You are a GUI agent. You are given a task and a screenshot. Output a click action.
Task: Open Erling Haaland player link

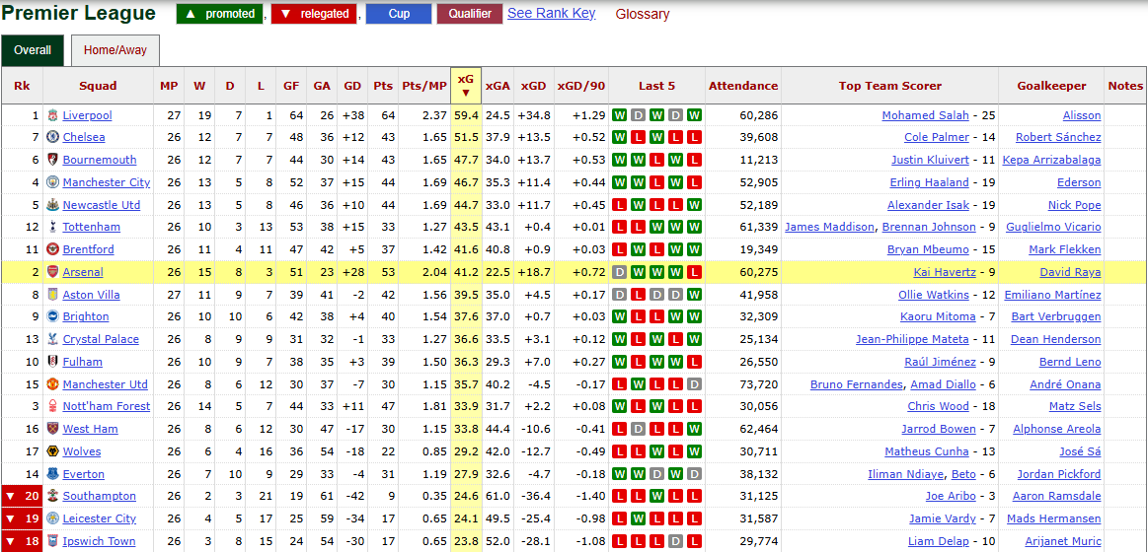click(930, 182)
